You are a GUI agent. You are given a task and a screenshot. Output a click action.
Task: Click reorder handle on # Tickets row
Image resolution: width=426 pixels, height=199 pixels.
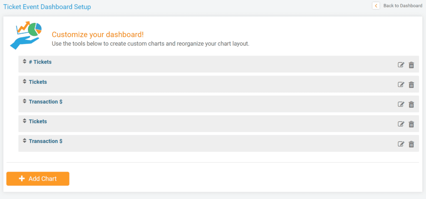tap(25, 62)
